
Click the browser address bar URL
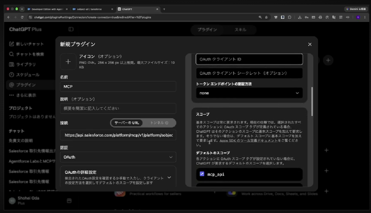pos(92,17)
